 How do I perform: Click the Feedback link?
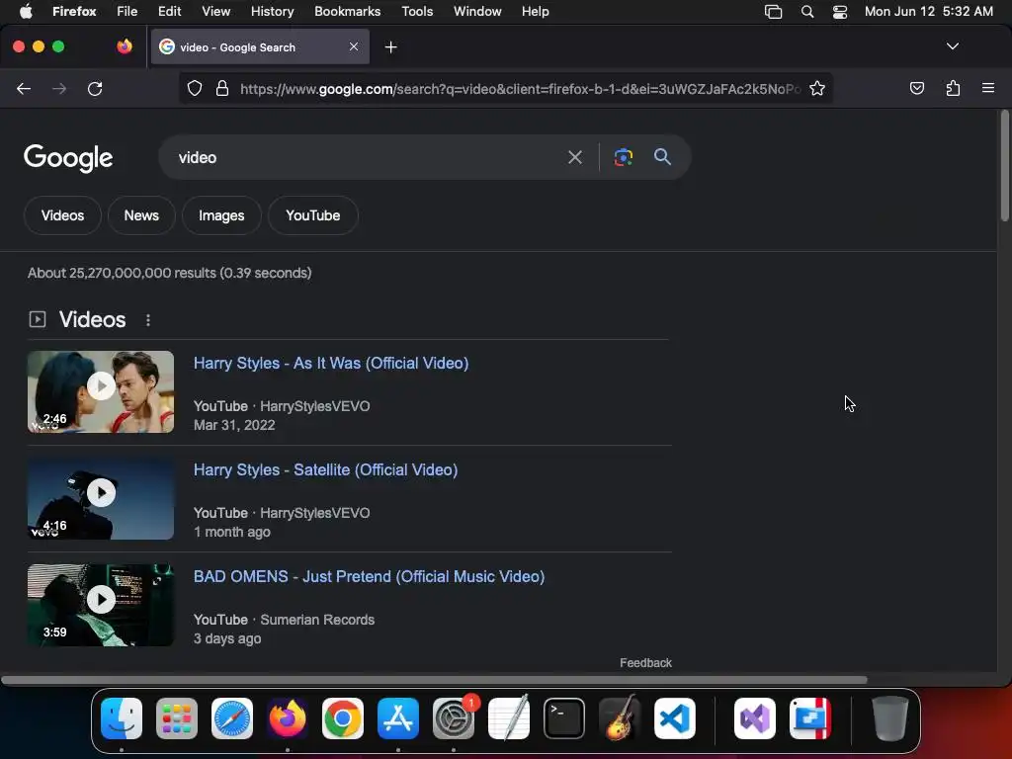tap(645, 663)
